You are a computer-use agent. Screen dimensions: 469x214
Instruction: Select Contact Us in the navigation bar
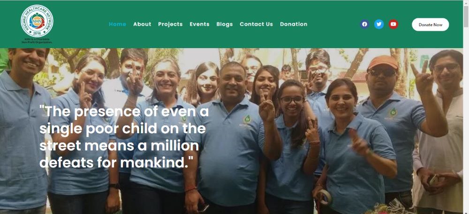[257, 24]
